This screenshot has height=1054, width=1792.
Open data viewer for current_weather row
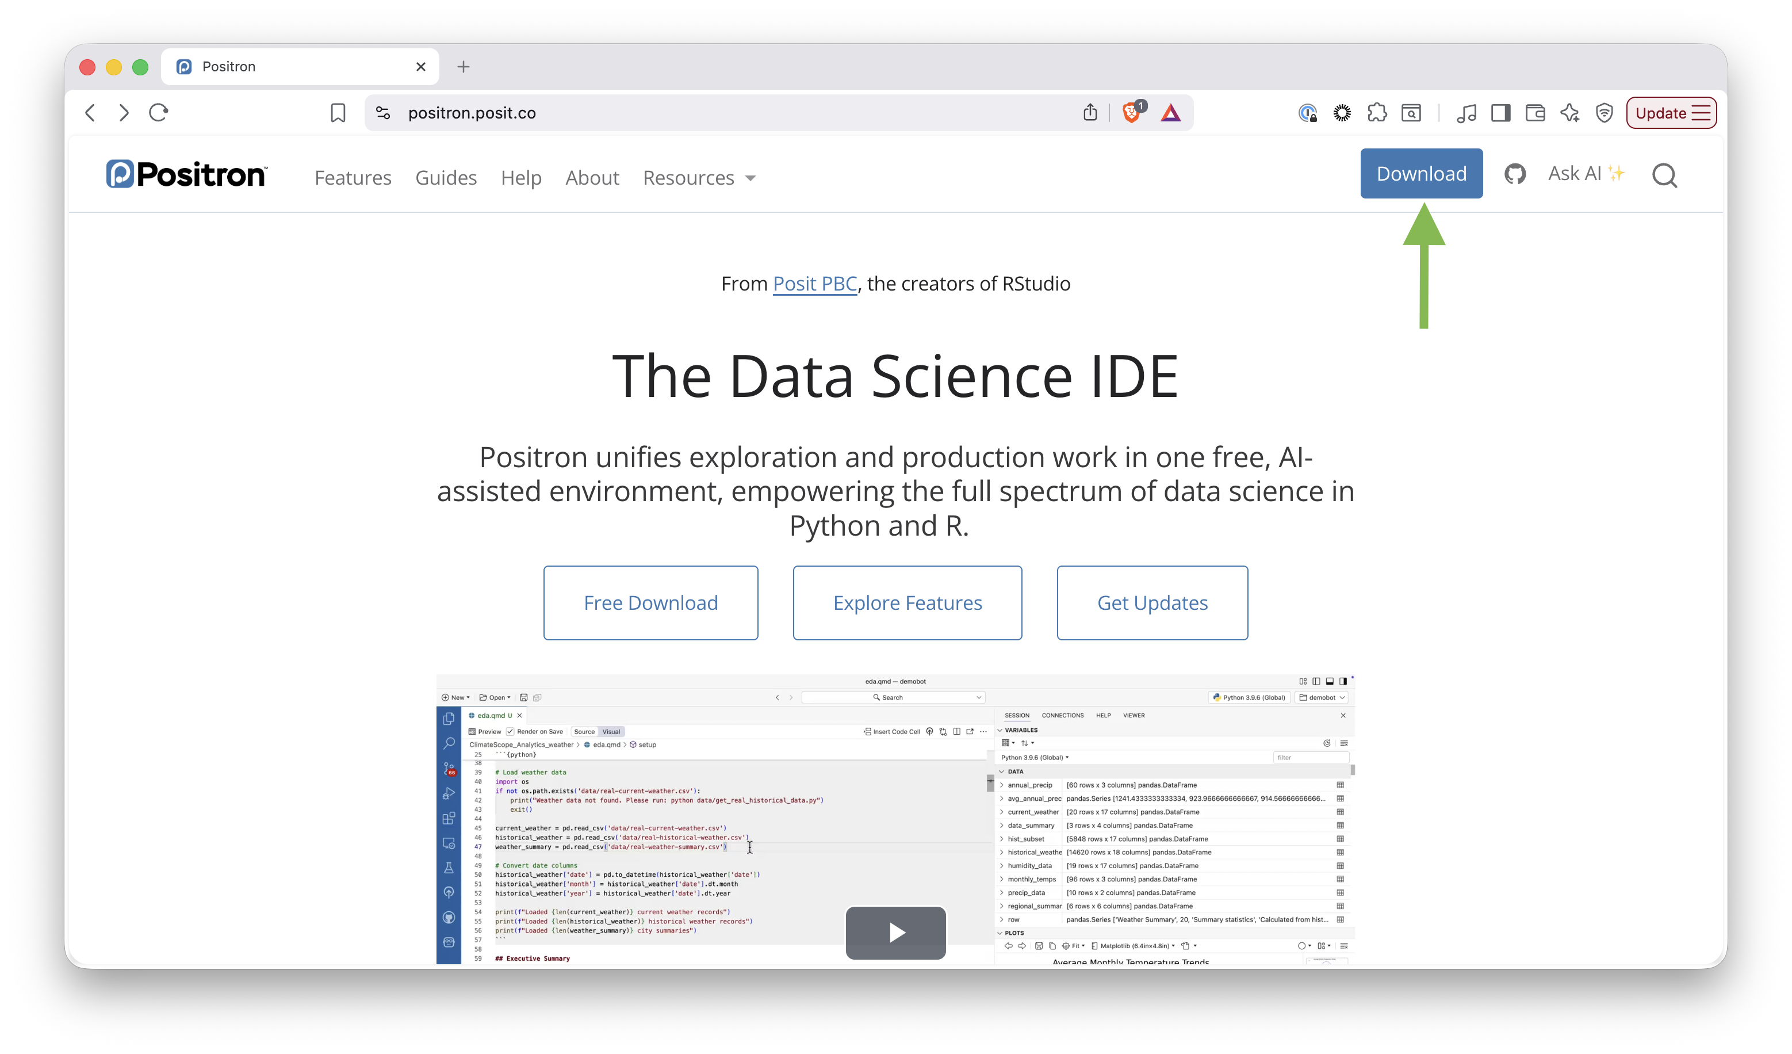[1341, 812]
